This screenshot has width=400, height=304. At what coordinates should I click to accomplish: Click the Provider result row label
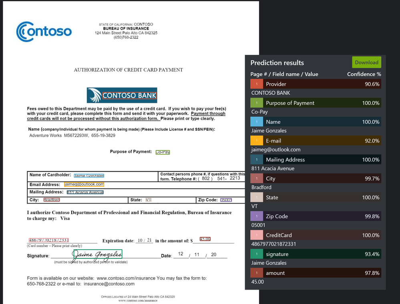point(276,84)
